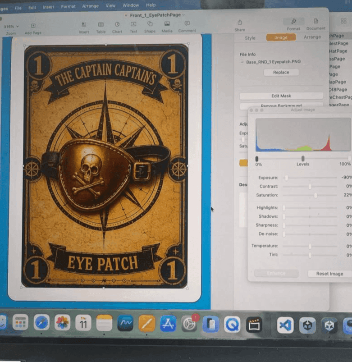
Task: Click the orange color swatch in sidebar
Action: pyautogui.click(x=243, y=163)
